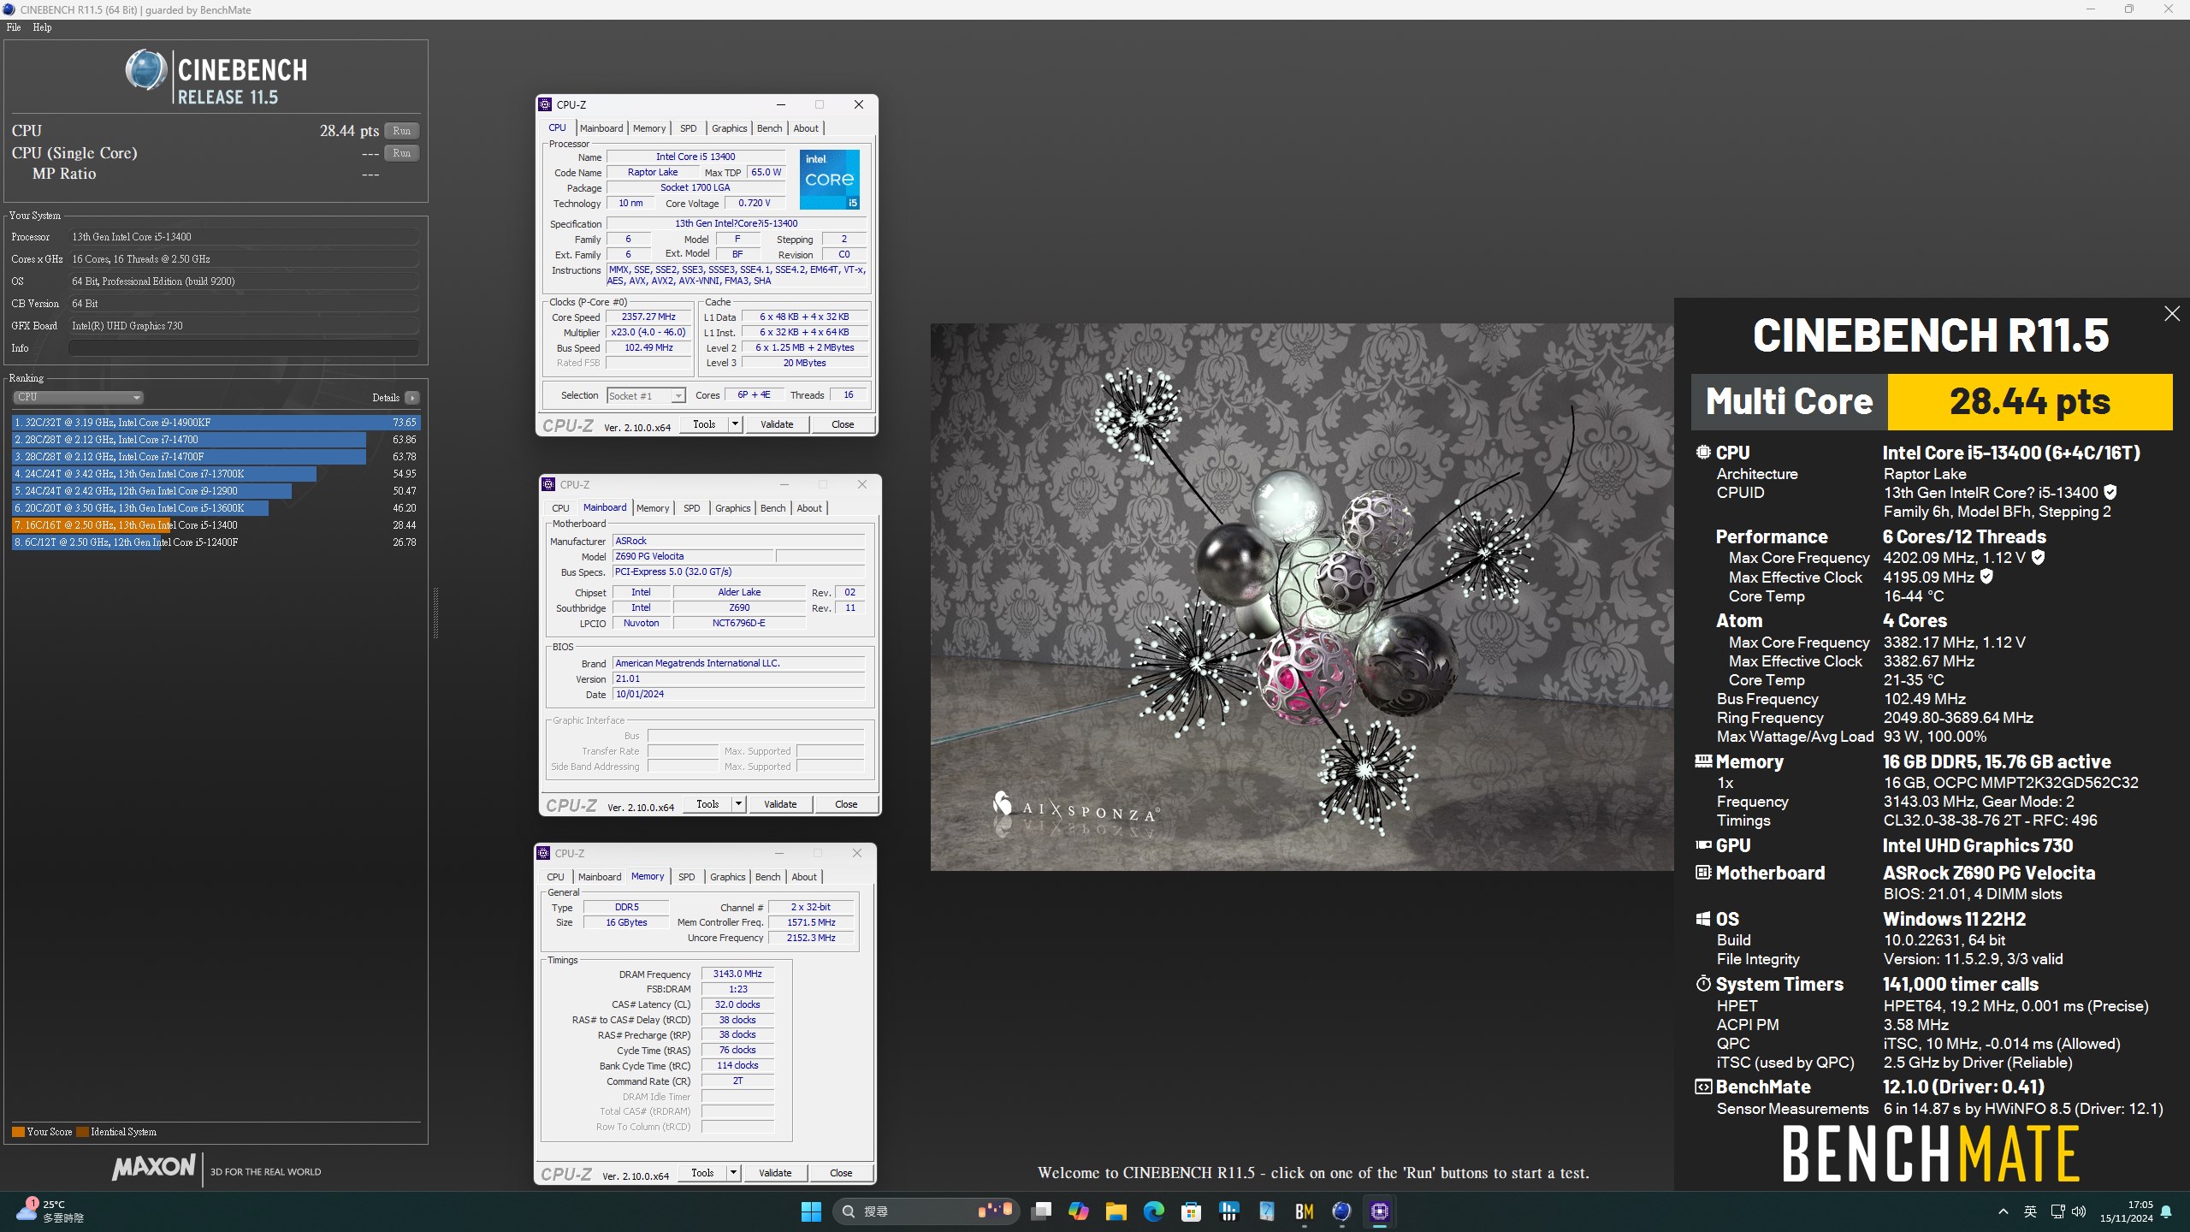The width and height of the screenshot is (2190, 1232).
Task: Run the CPU multi-core test
Action: [x=401, y=131]
